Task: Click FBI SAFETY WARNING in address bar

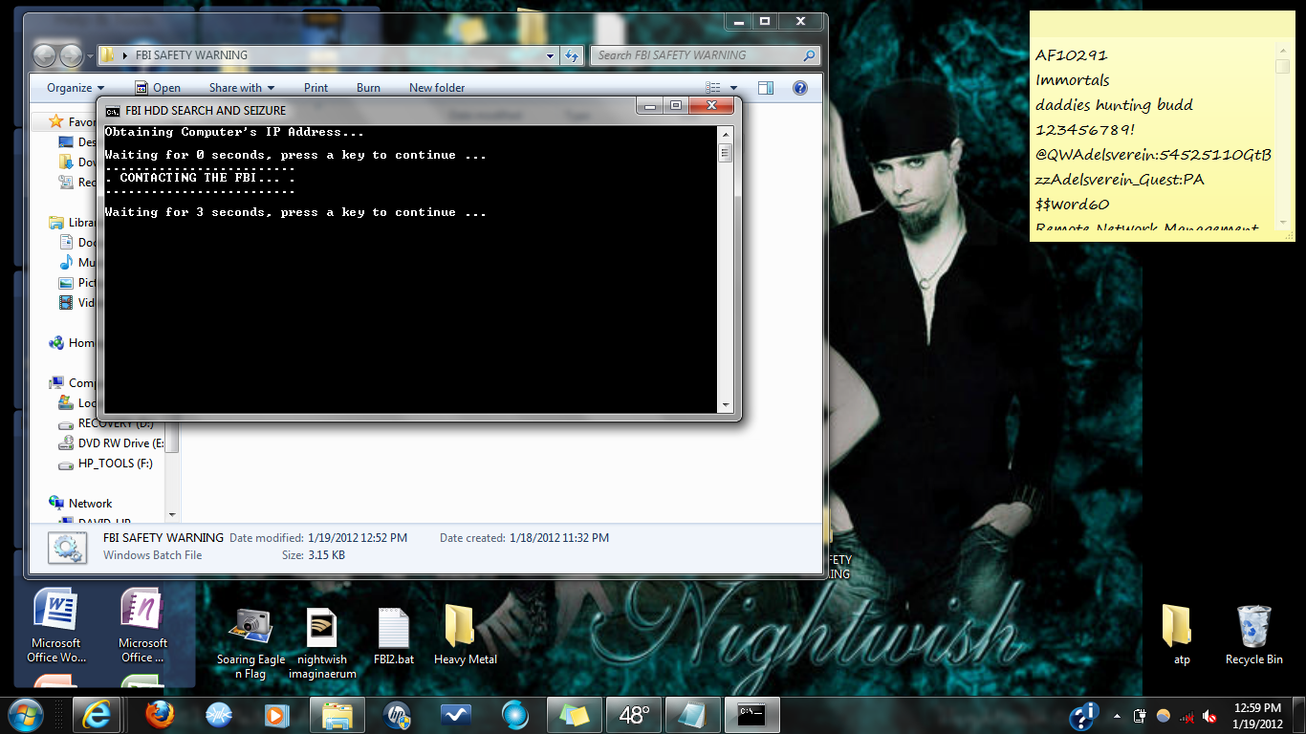Action: click(191, 55)
